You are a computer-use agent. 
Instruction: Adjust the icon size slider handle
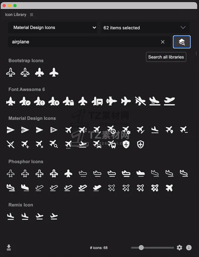point(141,247)
